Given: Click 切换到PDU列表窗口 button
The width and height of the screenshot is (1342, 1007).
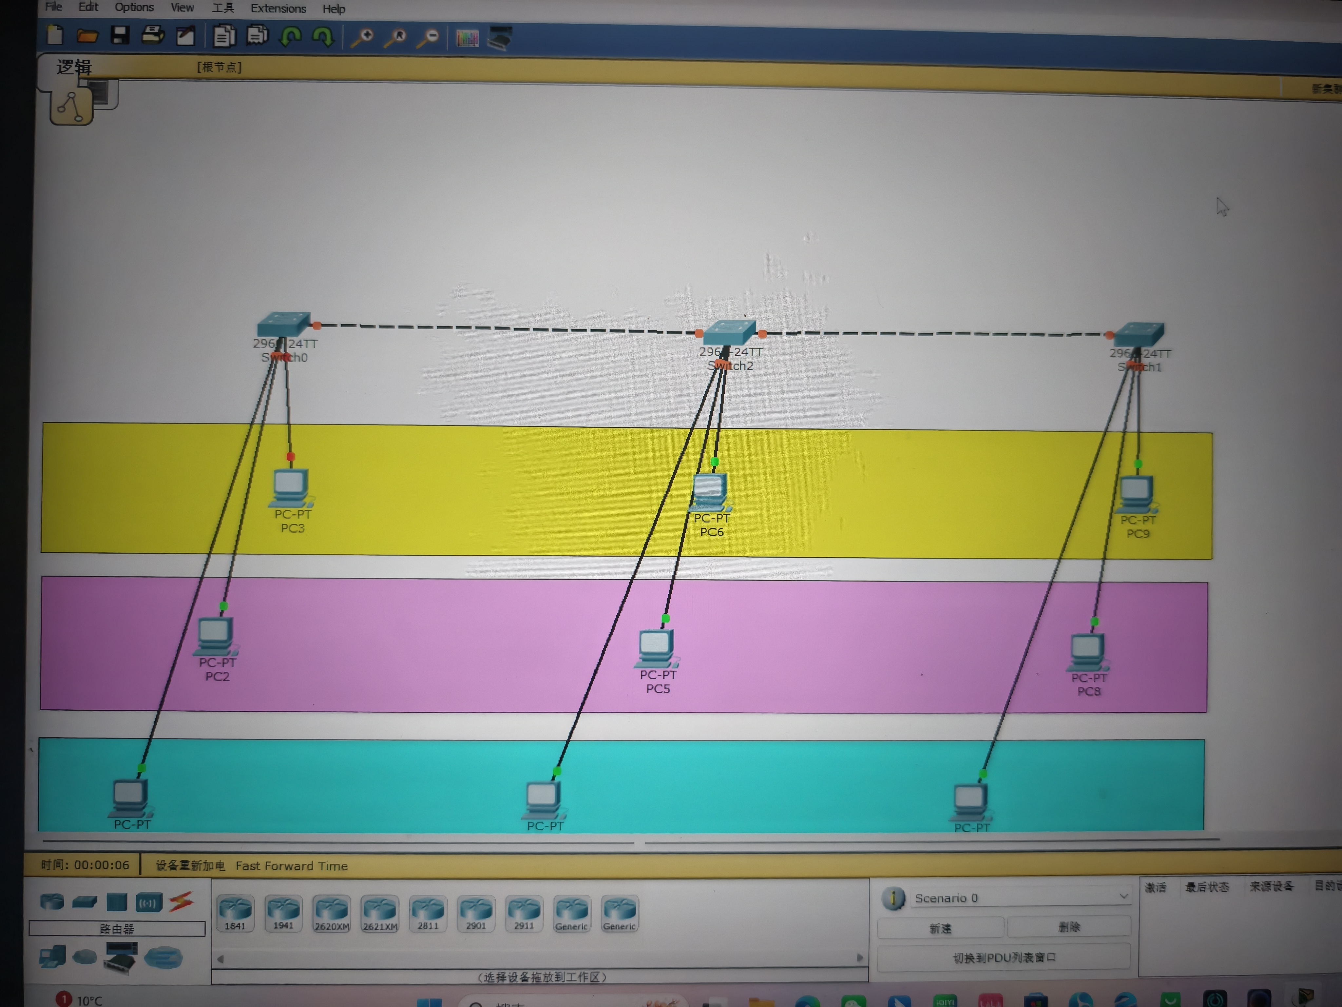Looking at the screenshot, I should (1004, 957).
